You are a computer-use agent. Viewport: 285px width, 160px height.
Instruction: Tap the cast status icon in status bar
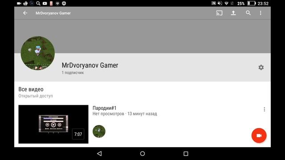click(214, 3)
